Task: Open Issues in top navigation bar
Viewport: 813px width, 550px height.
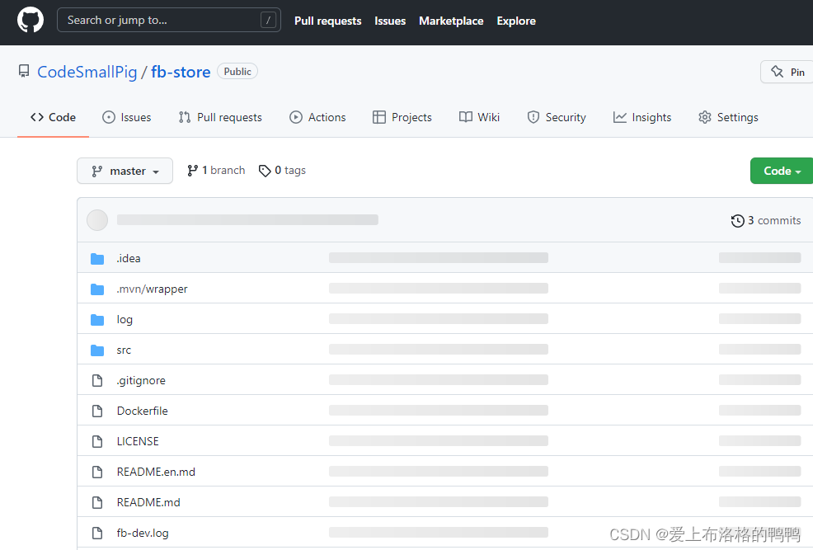Action: (390, 21)
